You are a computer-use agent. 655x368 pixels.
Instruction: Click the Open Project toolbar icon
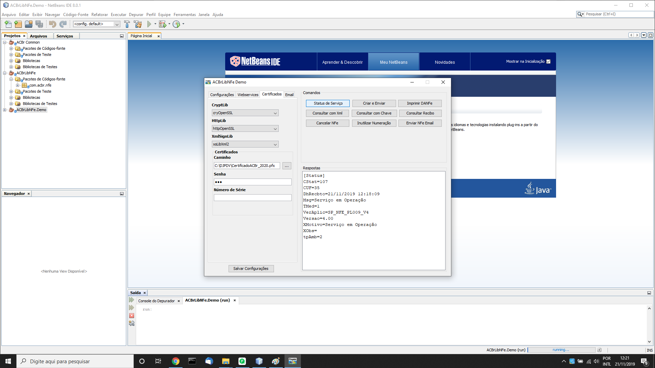pyautogui.click(x=29, y=24)
